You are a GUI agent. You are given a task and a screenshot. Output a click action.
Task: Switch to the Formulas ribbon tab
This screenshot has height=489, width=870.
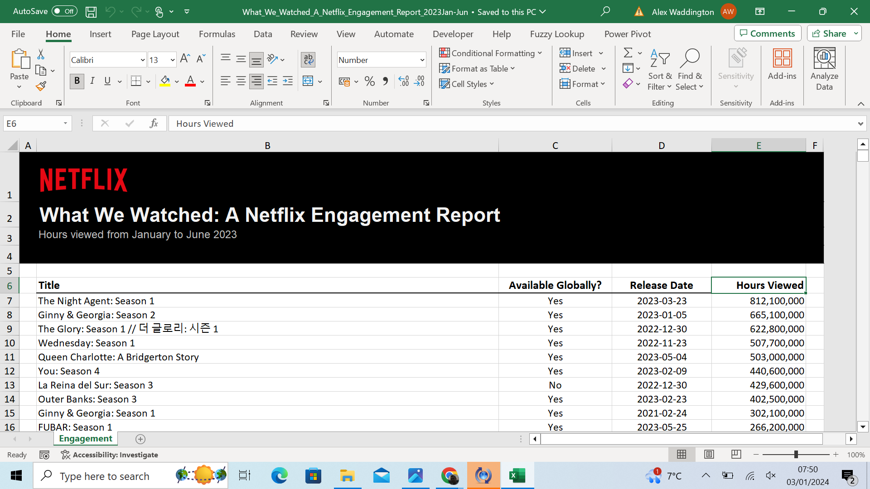click(x=217, y=34)
